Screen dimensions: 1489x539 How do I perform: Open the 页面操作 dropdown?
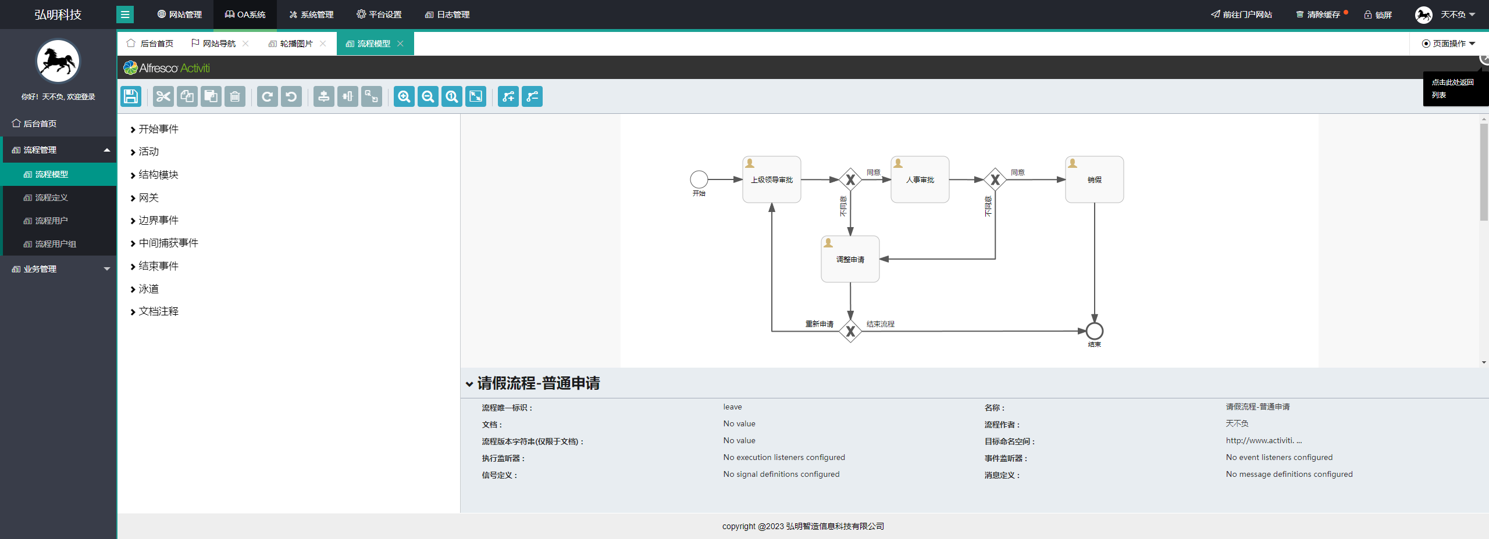pos(1449,44)
